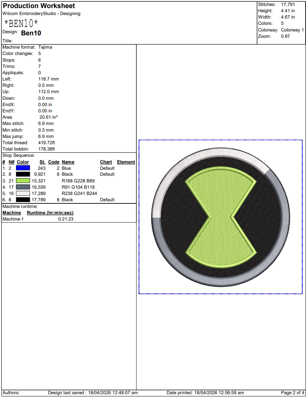Click the Height value 4.41 in
The image size is (306, 397).
[288, 11]
